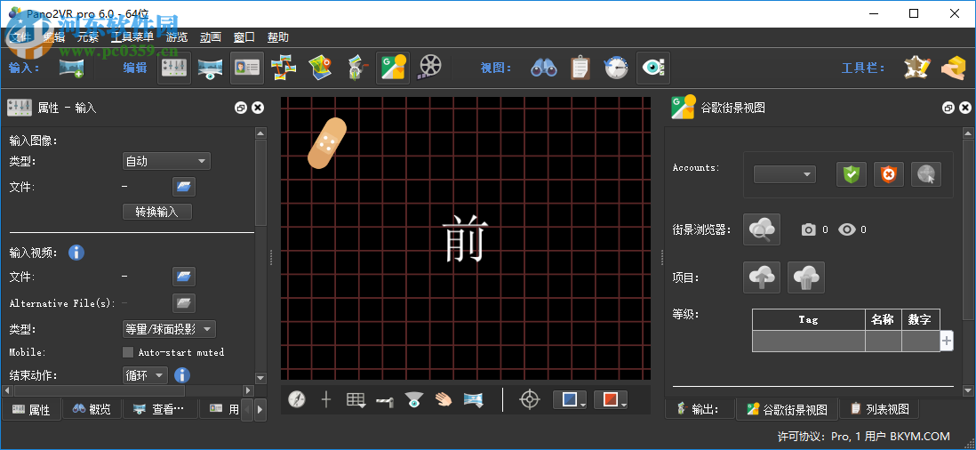Click the target center icon below viewer
The width and height of the screenshot is (976, 450).
point(530,399)
